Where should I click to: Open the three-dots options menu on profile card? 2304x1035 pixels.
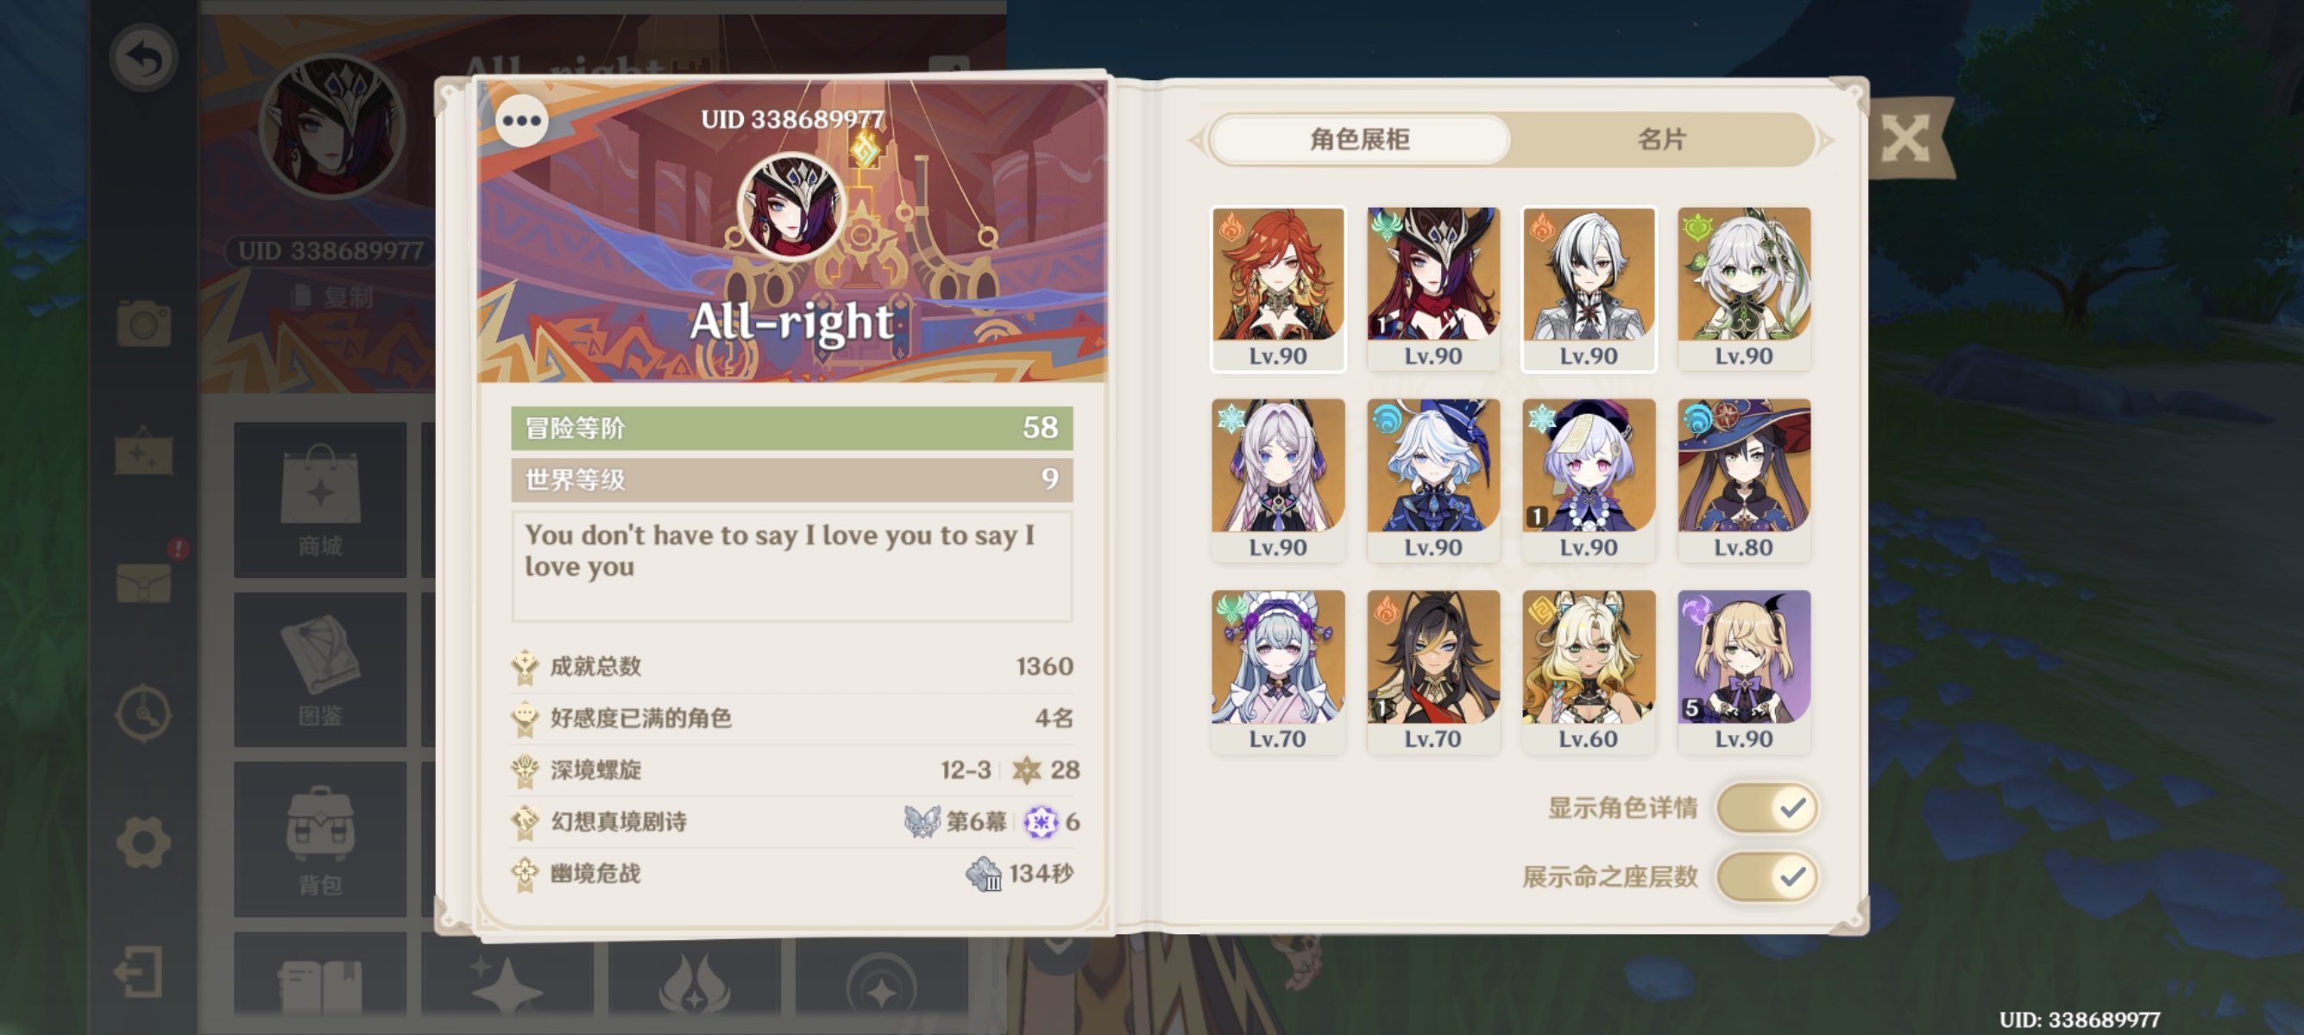pyautogui.click(x=521, y=121)
